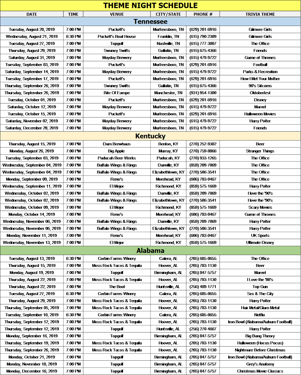Click the Monday, October 21, 2019 date
301x375 pixels.
[x=32, y=357]
